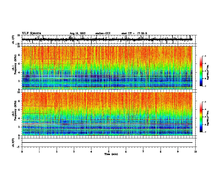Click the "VLF Spectra" title text
Image resolution: width=220 pixels, height=170 pixels.
[31, 33]
